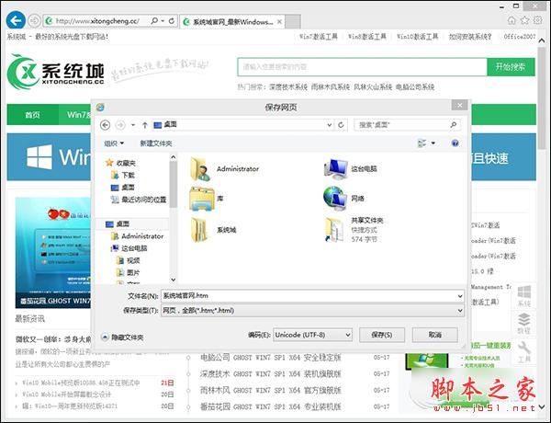The width and height of the screenshot is (551, 423).
Task: Collapse folders via 隐藏文件夹
Action: click(122, 337)
